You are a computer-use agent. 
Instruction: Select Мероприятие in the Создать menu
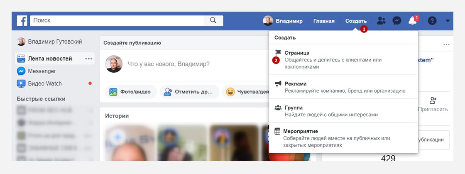point(343,138)
